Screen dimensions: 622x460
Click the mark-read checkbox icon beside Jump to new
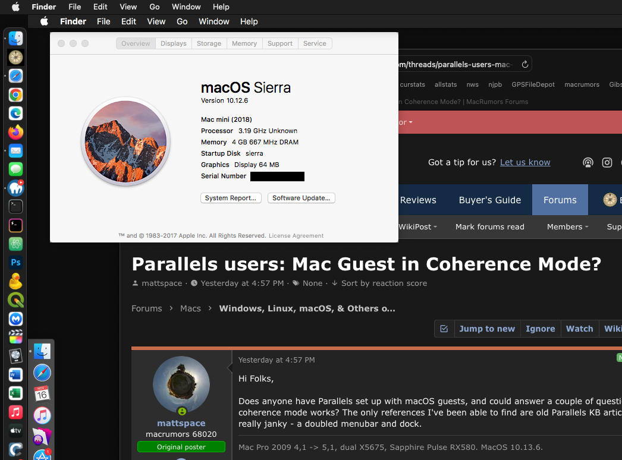[444, 329]
